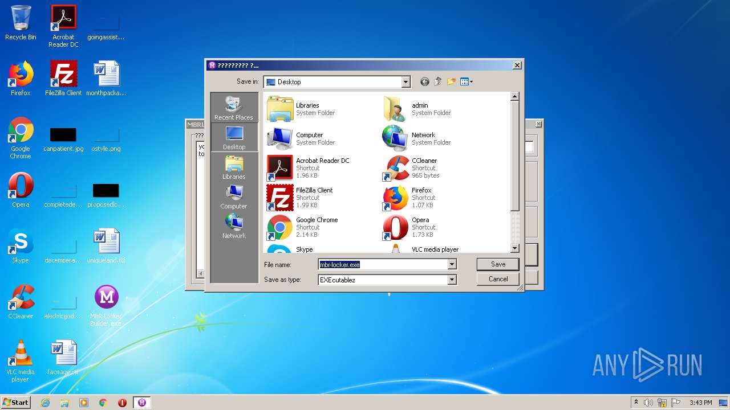The height and width of the screenshot is (410, 730).
Task: Select MBR Locker Builder.exe desktop icon
Action: [x=106, y=306]
